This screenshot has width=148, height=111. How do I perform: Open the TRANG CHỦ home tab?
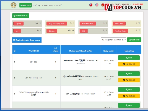coord(25,5)
